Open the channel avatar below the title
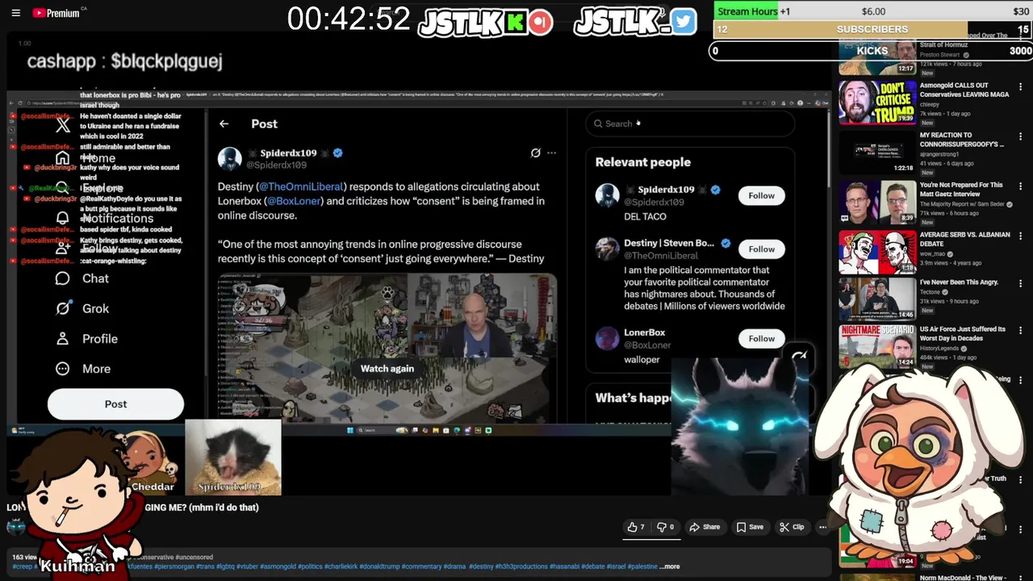1033x581 pixels. [15, 527]
